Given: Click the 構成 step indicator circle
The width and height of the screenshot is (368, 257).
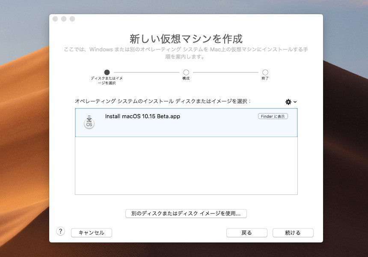Looking at the screenshot, I should [x=186, y=72].
